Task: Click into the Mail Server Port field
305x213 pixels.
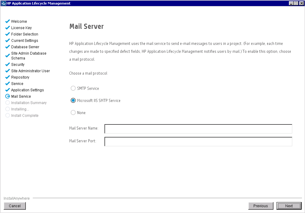Action: click(x=198, y=141)
